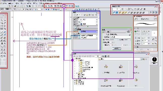Open the thumbnail size dropdown in materials toolbar
This screenshot has width=163, height=91.
click(x=98, y=56)
